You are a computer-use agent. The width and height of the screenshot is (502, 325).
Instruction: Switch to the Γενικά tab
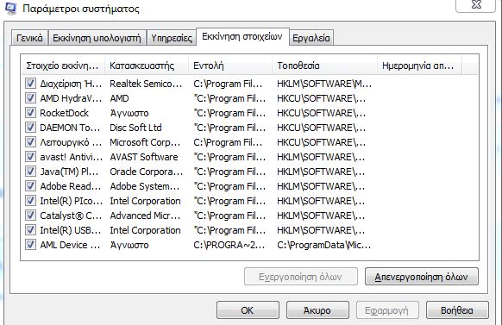click(29, 38)
